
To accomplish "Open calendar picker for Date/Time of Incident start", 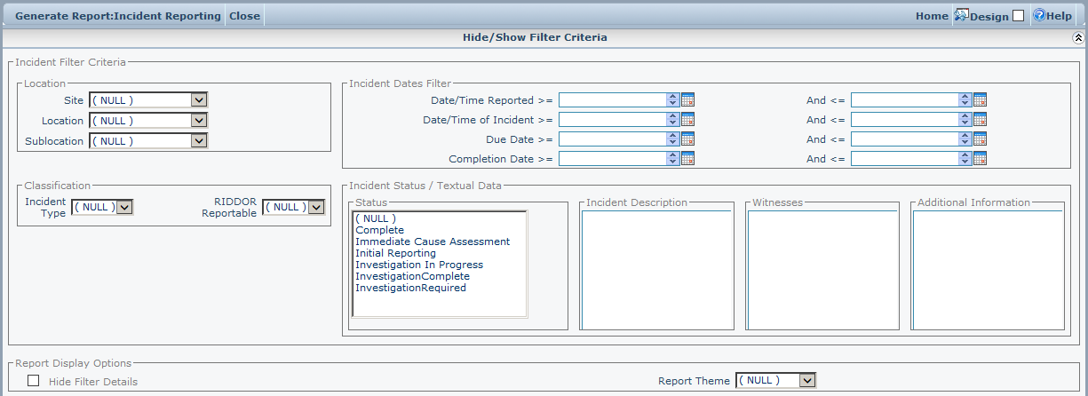I will tap(687, 120).
